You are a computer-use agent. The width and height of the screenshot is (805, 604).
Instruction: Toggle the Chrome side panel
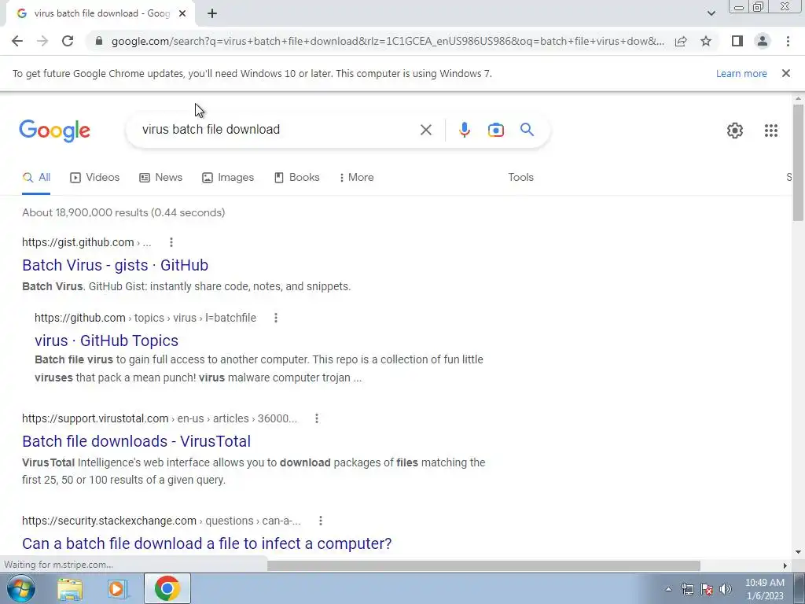click(x=737, y=41)
